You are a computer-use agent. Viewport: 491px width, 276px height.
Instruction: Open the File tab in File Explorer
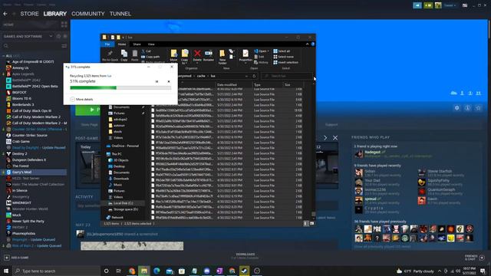(x=107, y=44)
